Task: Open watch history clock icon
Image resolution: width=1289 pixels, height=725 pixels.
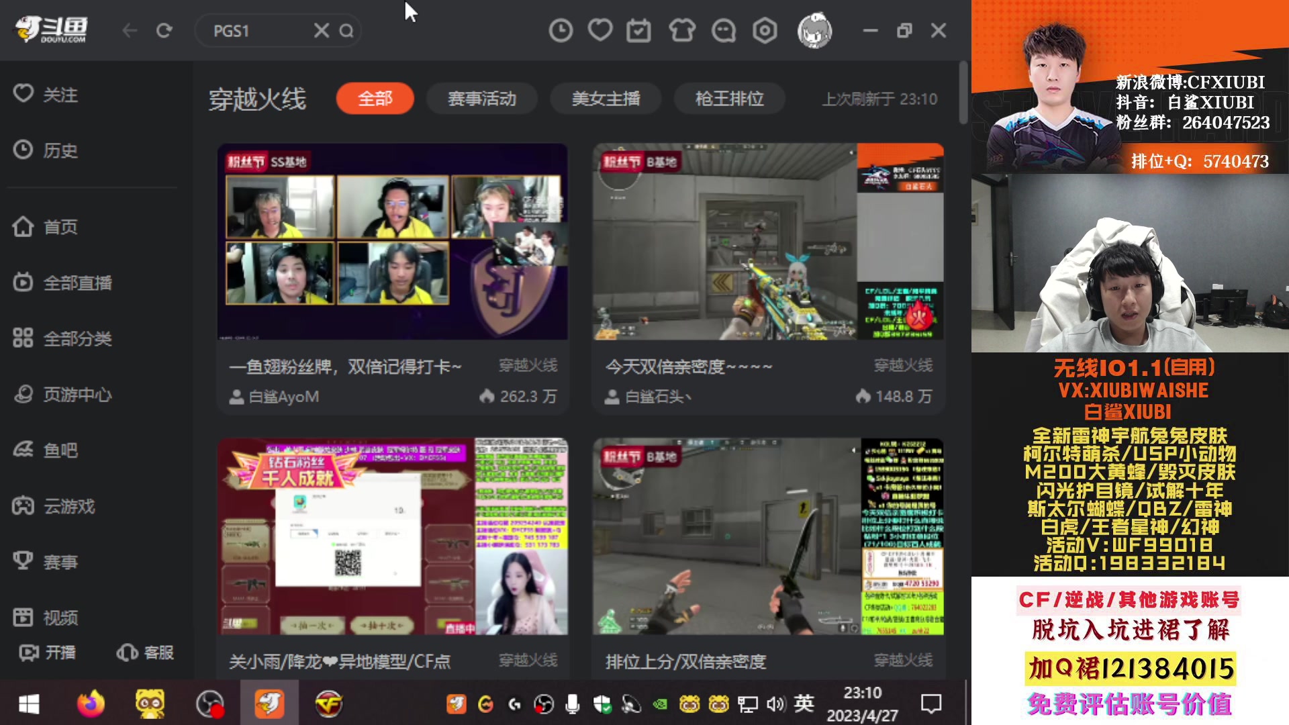Action: coord(561,31)
